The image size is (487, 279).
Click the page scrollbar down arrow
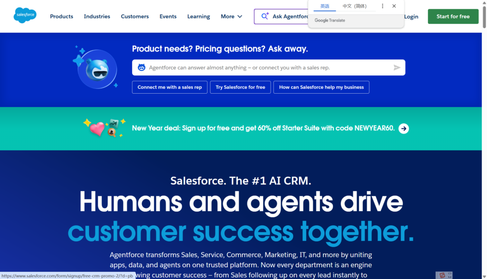tap(484, 276)
